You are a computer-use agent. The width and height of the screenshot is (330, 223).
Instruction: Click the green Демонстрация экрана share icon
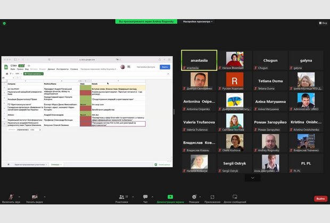click(170, 196)
